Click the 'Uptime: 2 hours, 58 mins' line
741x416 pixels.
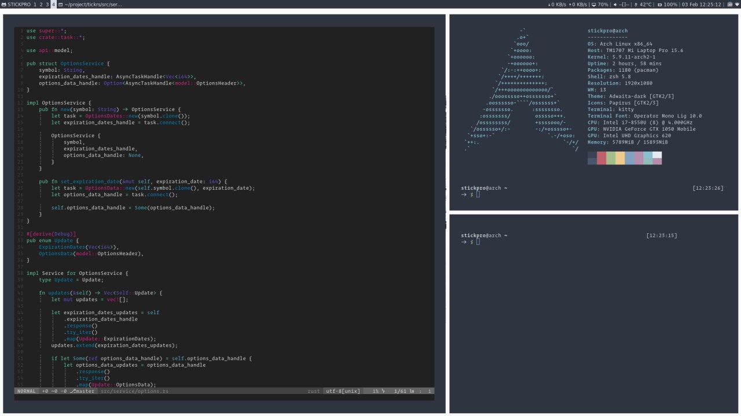click(625, 64)
